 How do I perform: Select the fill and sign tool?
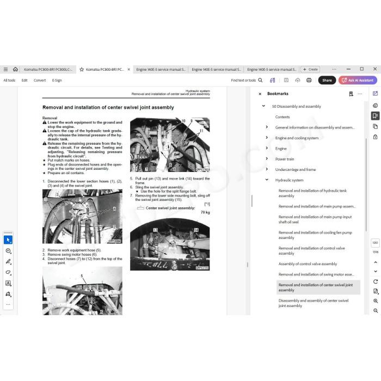8,294
